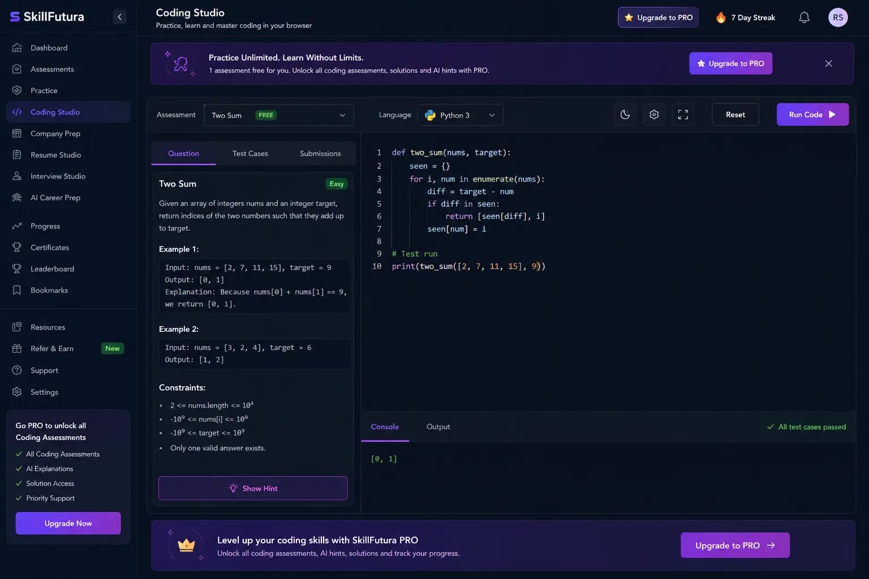Click the Resources icon
The width and height of the screenshot is (869, 579).
(17, 327)
